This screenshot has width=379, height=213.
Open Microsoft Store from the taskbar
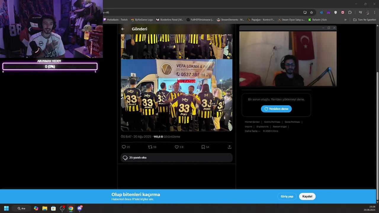[53, 208]
